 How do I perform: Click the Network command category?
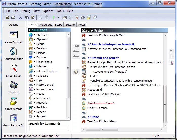(41, 103)
